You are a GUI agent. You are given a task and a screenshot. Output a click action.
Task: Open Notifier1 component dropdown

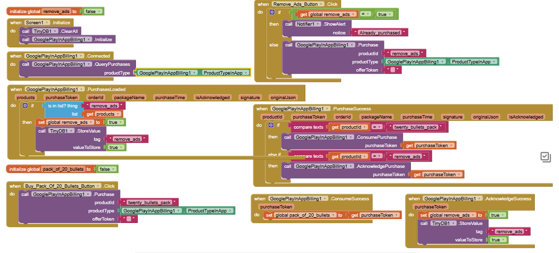coord(307,24)
